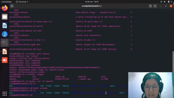
Task: Click the terminal new tab icon
Action: pos(12,6)
